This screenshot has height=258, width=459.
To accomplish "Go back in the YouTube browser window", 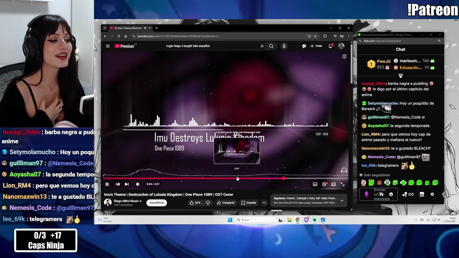I will [x=105, y=36].
